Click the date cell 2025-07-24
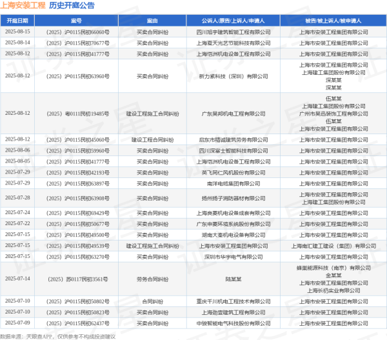 [x=17, y=213]
